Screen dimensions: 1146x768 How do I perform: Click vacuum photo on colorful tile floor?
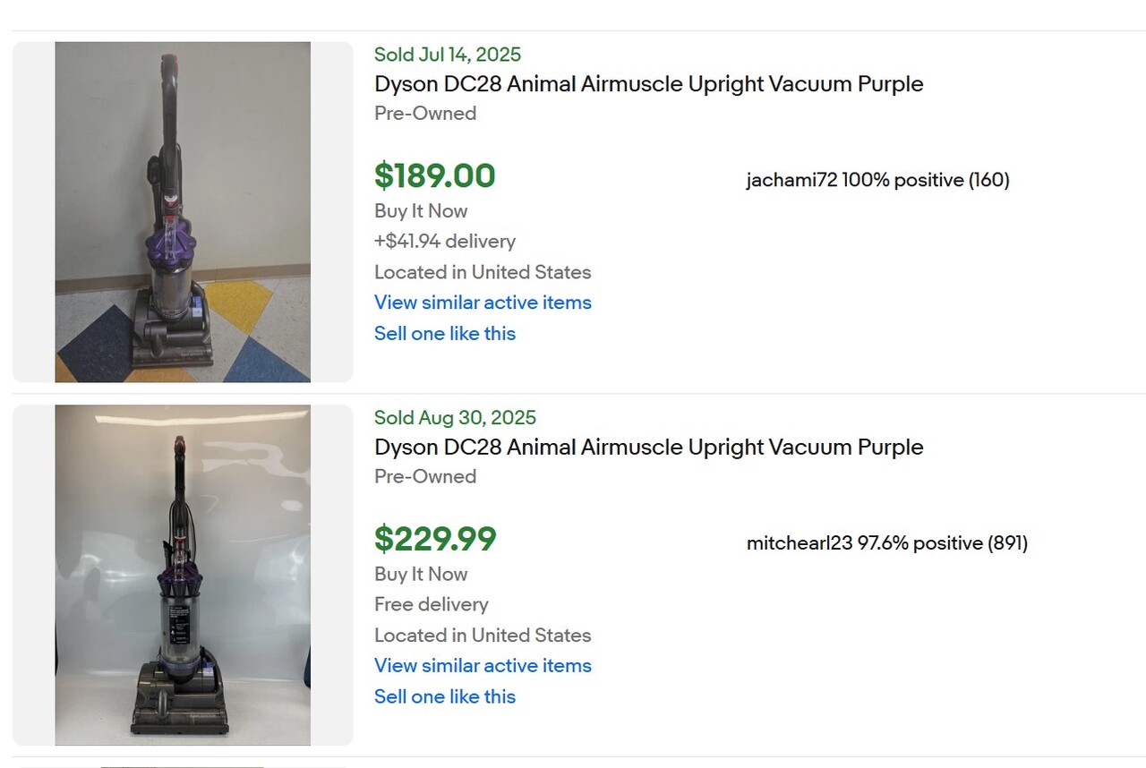point(183,212)
